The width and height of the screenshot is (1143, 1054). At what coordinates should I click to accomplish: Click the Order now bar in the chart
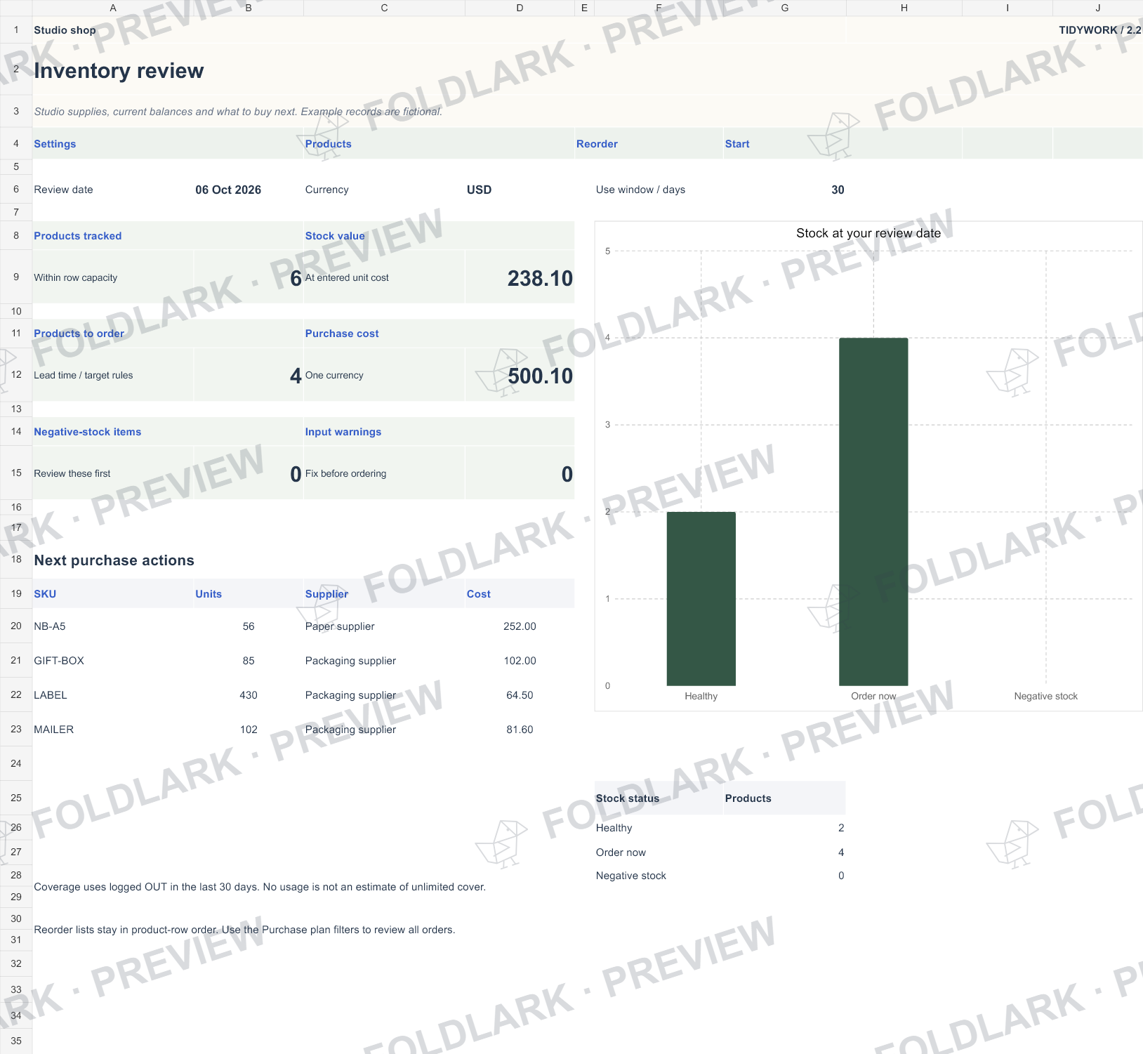point(873,511)
